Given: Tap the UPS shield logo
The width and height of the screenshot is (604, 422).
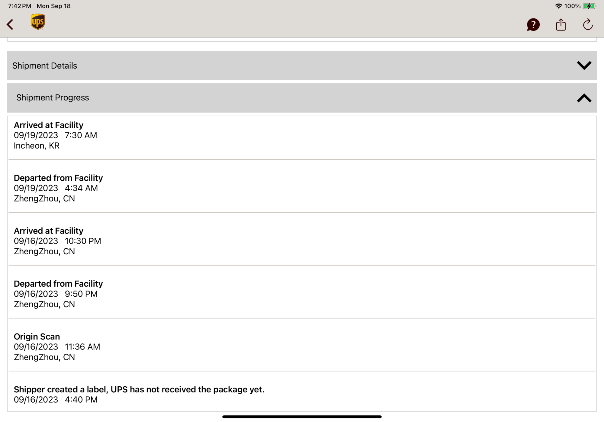Looking at the screenshot, I should (x=38, y=22).
